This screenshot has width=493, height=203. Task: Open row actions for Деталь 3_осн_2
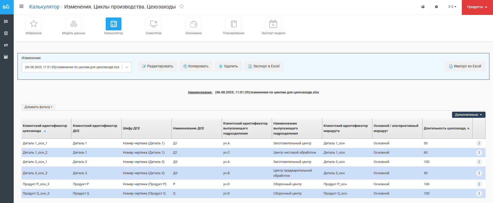point(479,173)
